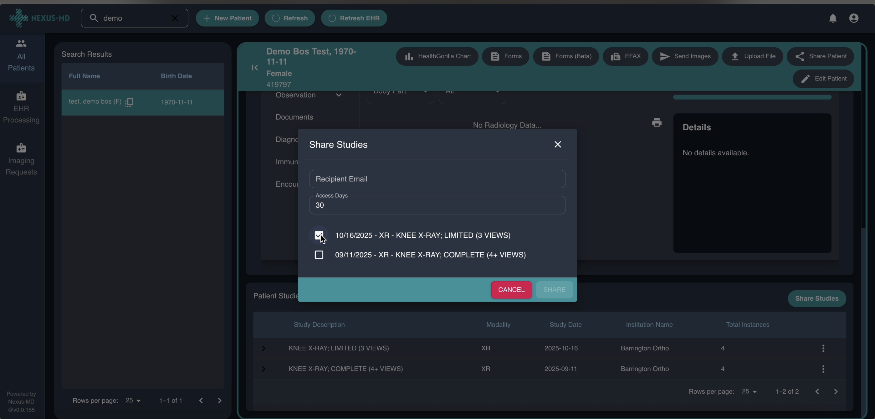Check the 09/11/2025 KNEE X-RAY COMPLETE study
The height and width of the screenshot is (419, 875).
(x=319, y=255)
